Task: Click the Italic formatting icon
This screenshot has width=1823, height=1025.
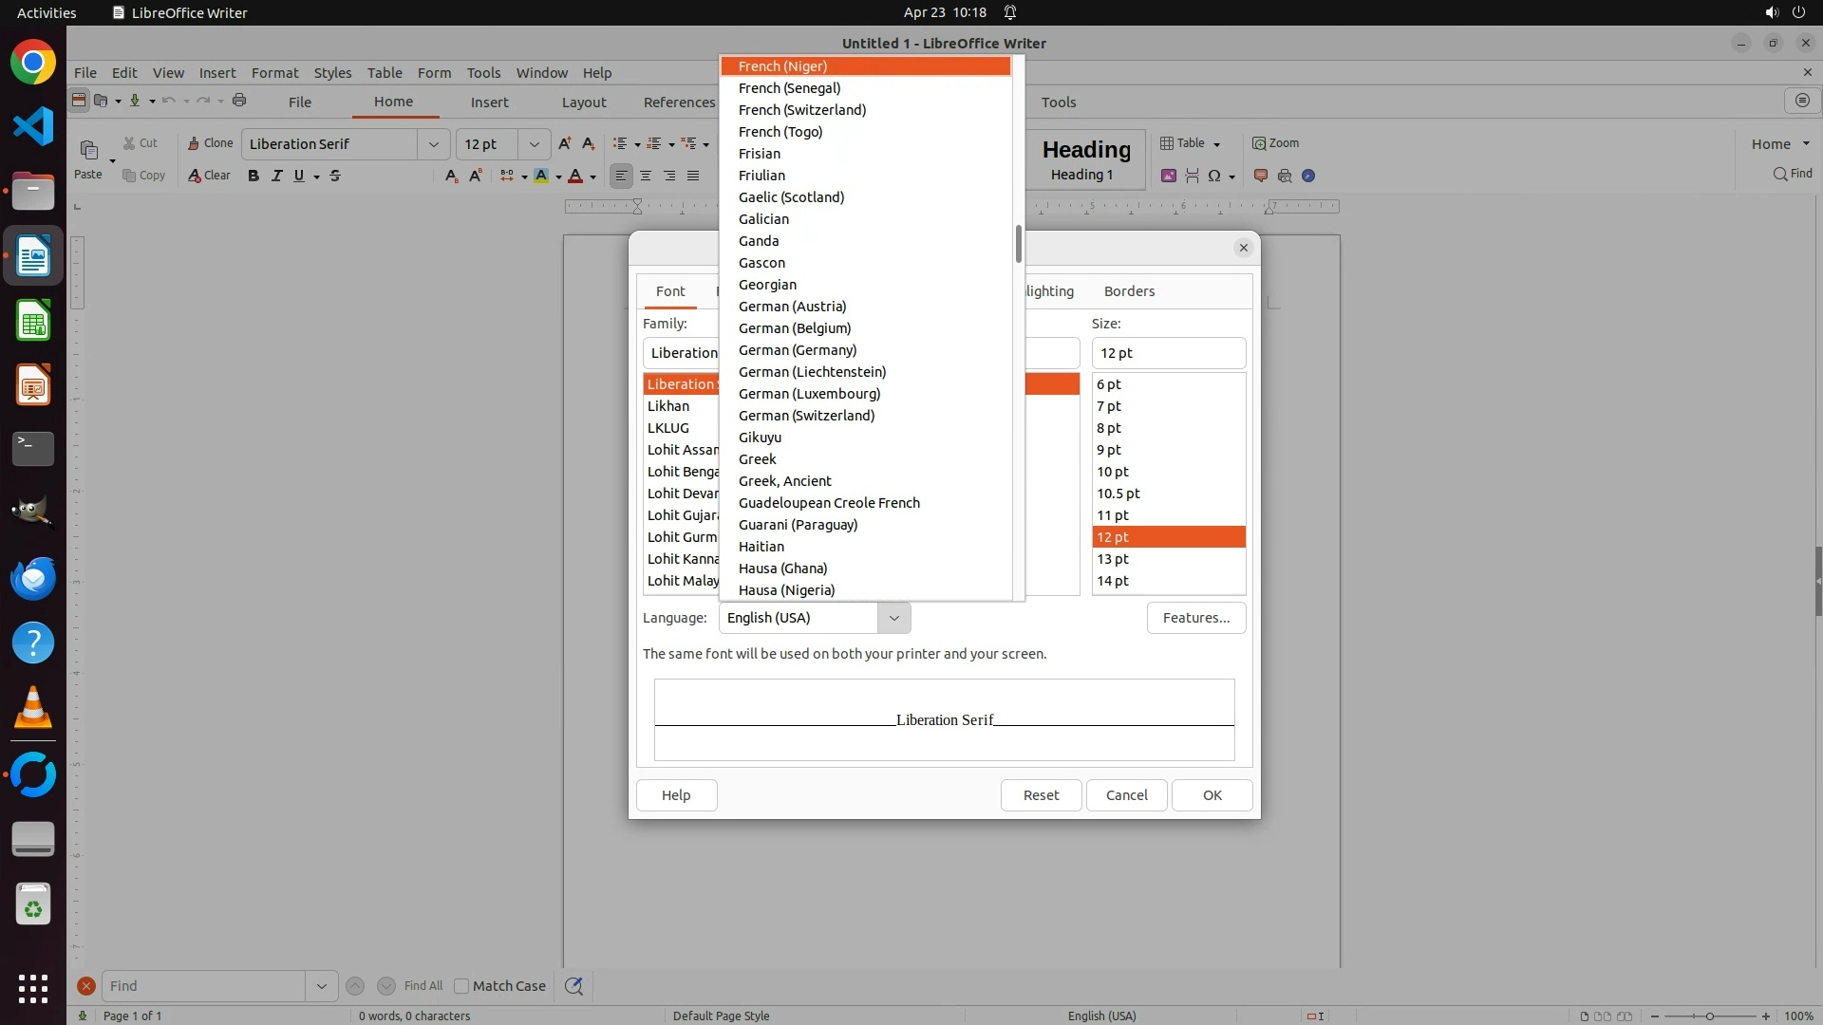Action: (x=276, y=176)
